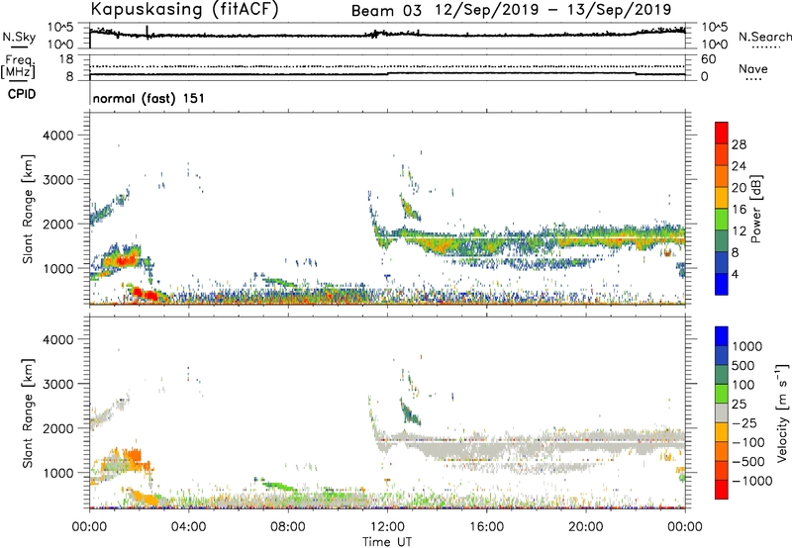
Task: Click the power panel 'Slant Range [km]' label
Action: click(28, 209)
